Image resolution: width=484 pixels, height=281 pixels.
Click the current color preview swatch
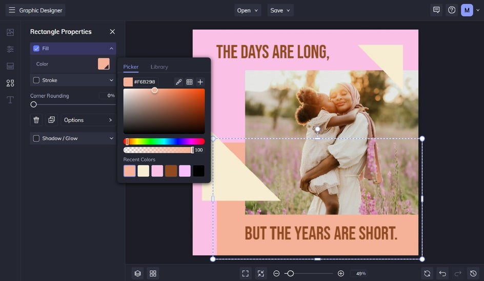point(128,82)
